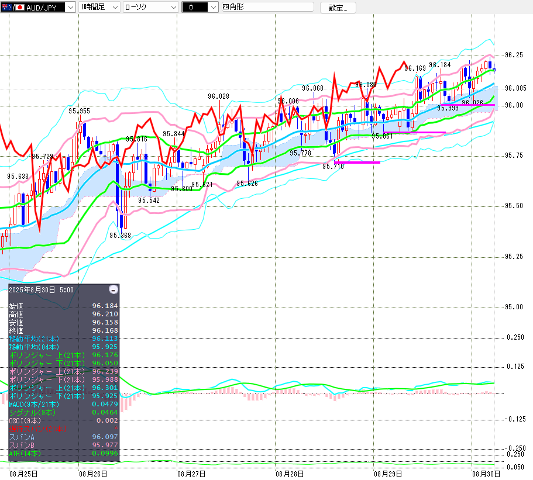The image size is (533, 480).
Task: Select the 高値 96.210 row
Action: point(64,314)
